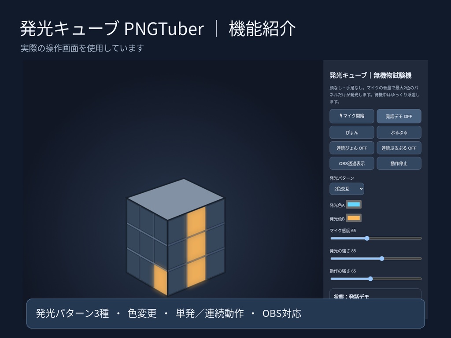This screenshot has width=451, height=338.
Task: Click the 状態：発話デモ status text
Action: tap(351, 296)
